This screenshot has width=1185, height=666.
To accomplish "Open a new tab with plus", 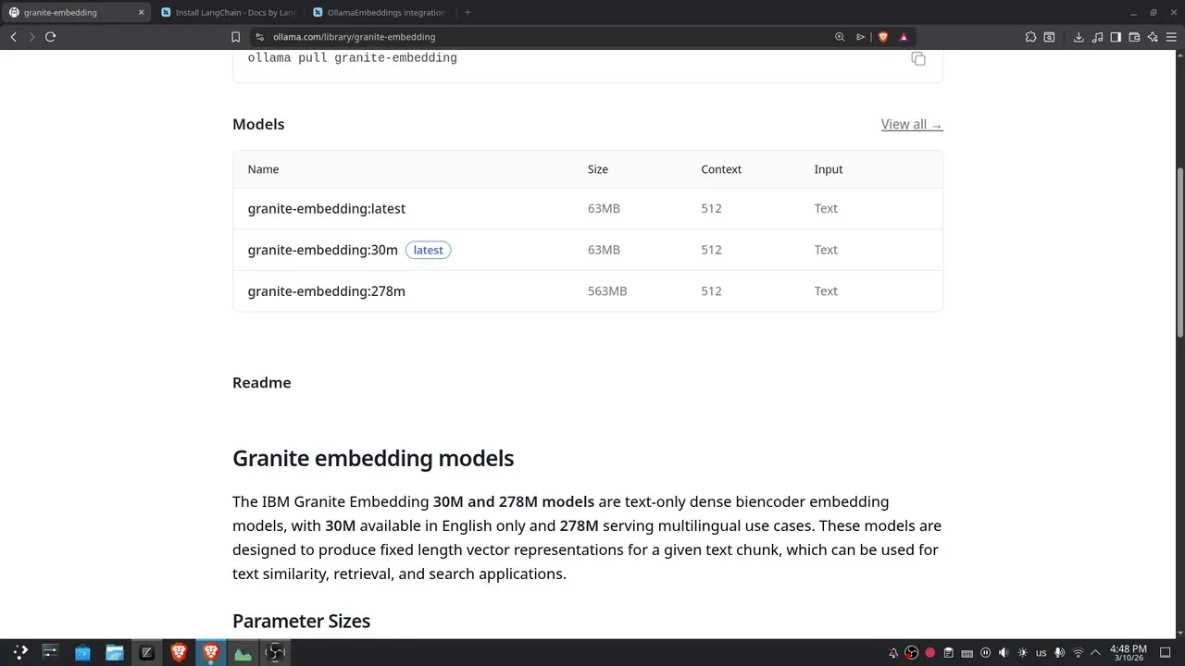I will (468, 13).
